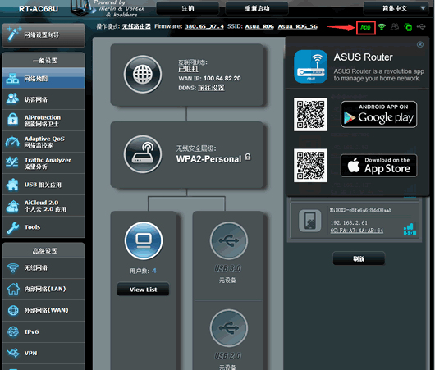Open VPN settings icon
The width and height of the screenshot is (435, 370).
click(x=13, y=353)
